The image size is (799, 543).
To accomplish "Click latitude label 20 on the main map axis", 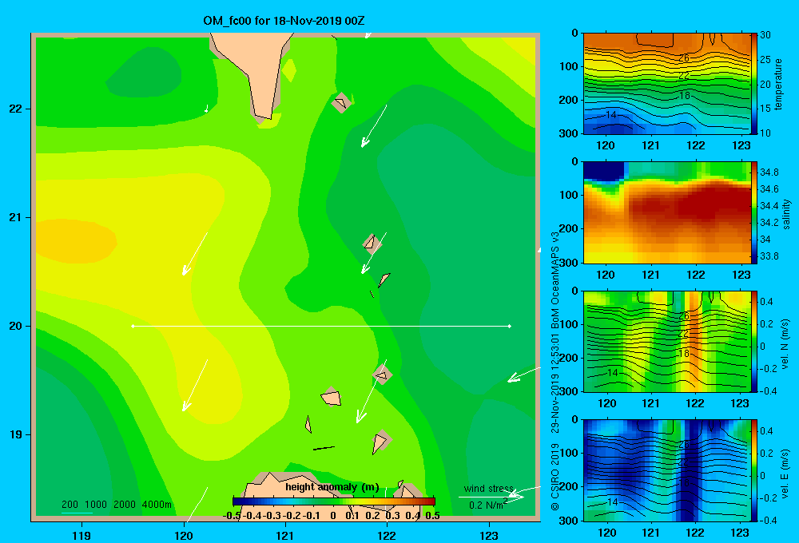I will pyautogui.click(x=16, y=326).
